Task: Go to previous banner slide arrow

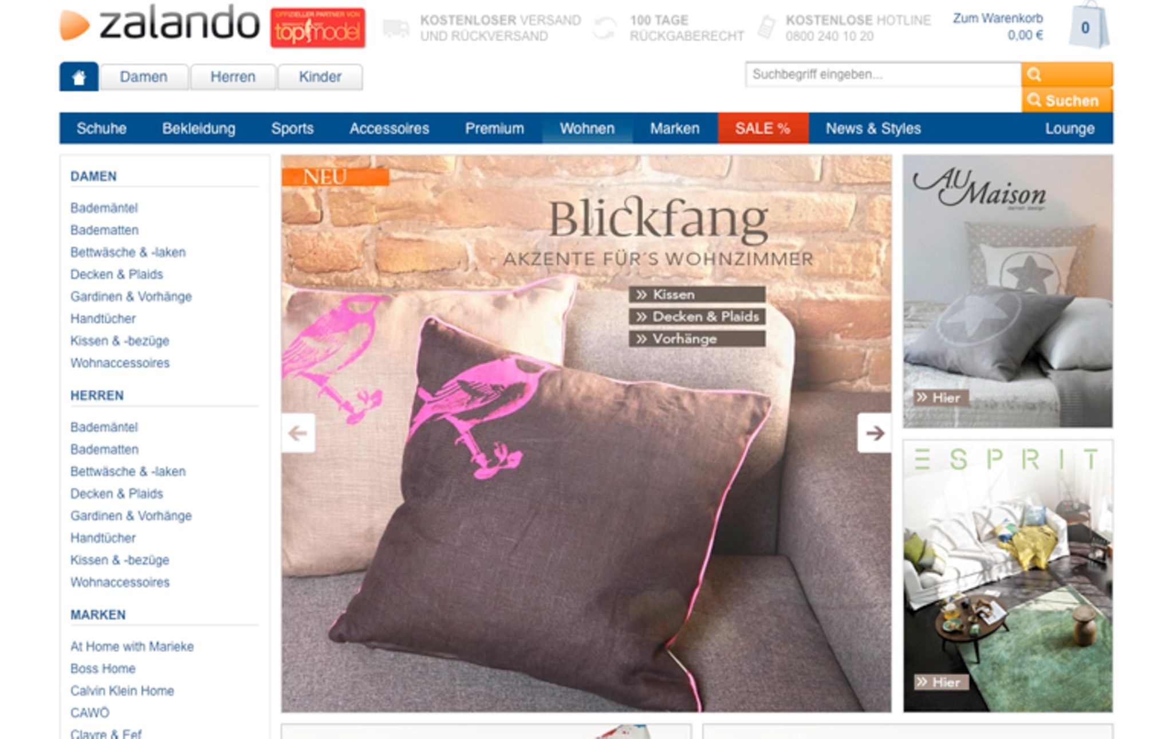Action: coord(298,433)
